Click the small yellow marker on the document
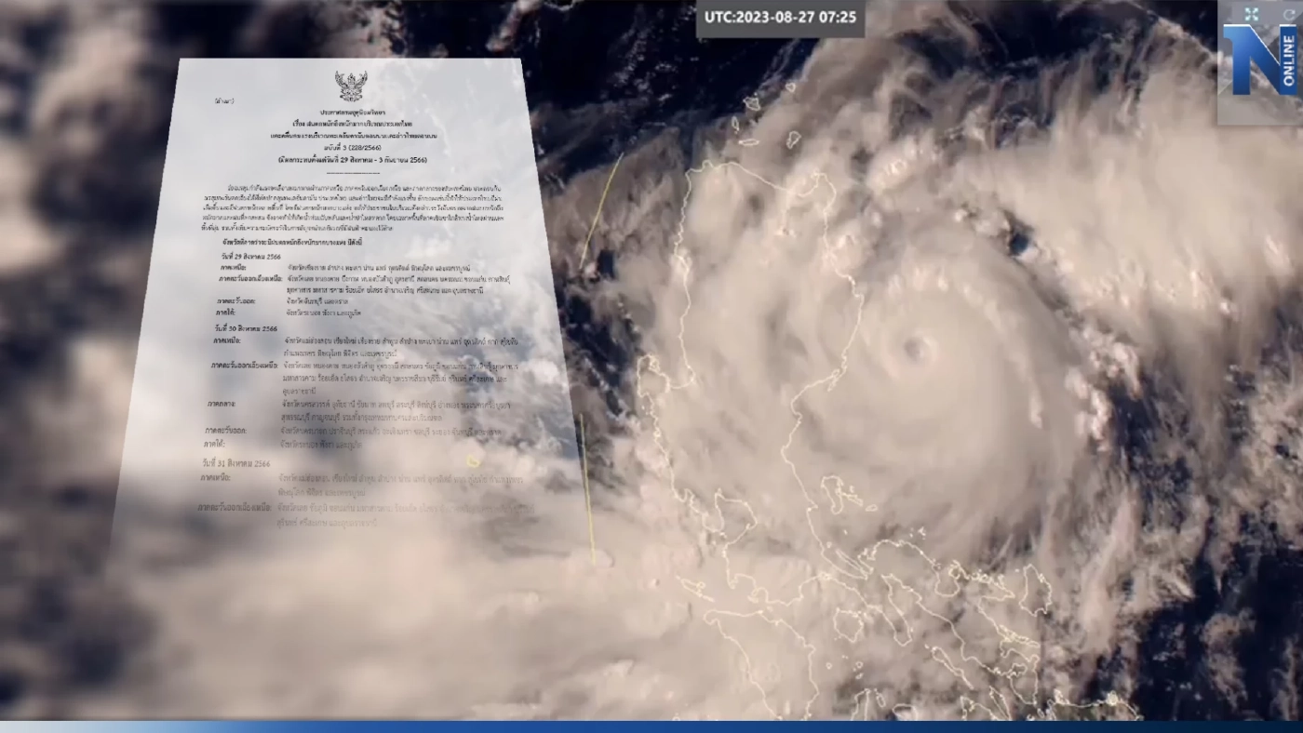This screenshot has height=733, width=1303. click(473, 460)
